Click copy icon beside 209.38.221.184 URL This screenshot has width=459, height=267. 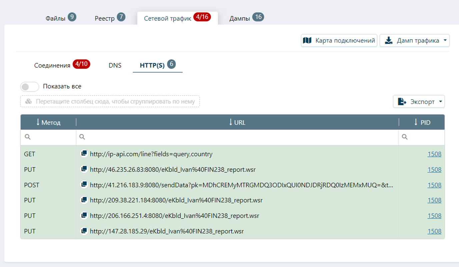point(84,200)
